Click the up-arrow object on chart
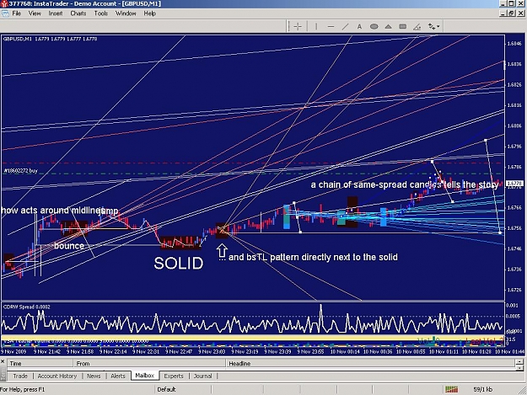 pyautogui.click(x=222, y=250)
